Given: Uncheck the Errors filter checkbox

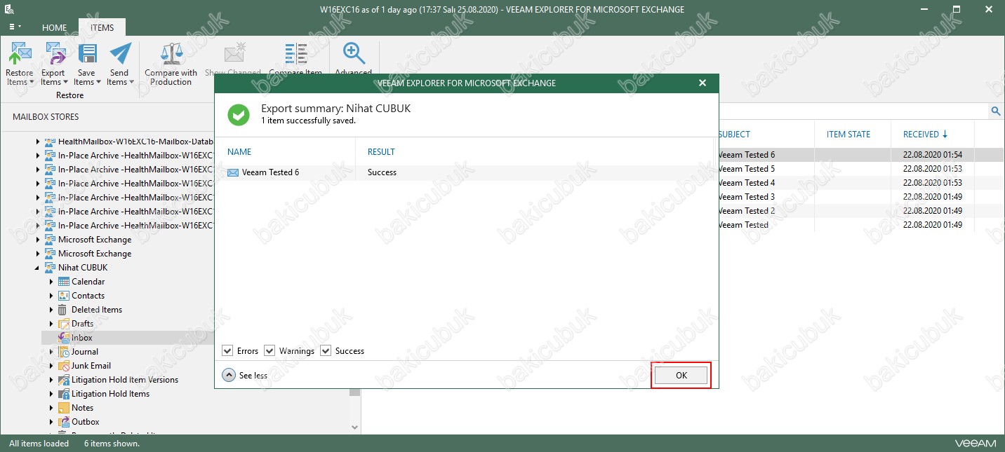Looking at the screenshot, I should (x=227, y=350).
